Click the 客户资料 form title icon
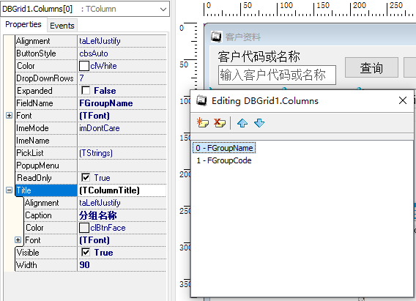The width and height of the screenshot is (416, 301). tap(216, 37)
